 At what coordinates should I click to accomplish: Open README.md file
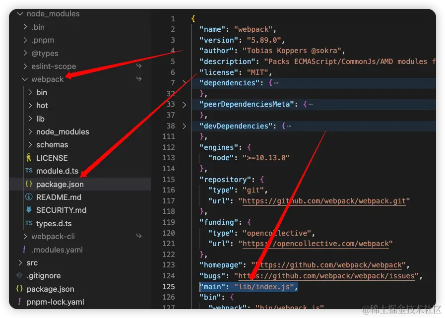(x=59, y=197)
